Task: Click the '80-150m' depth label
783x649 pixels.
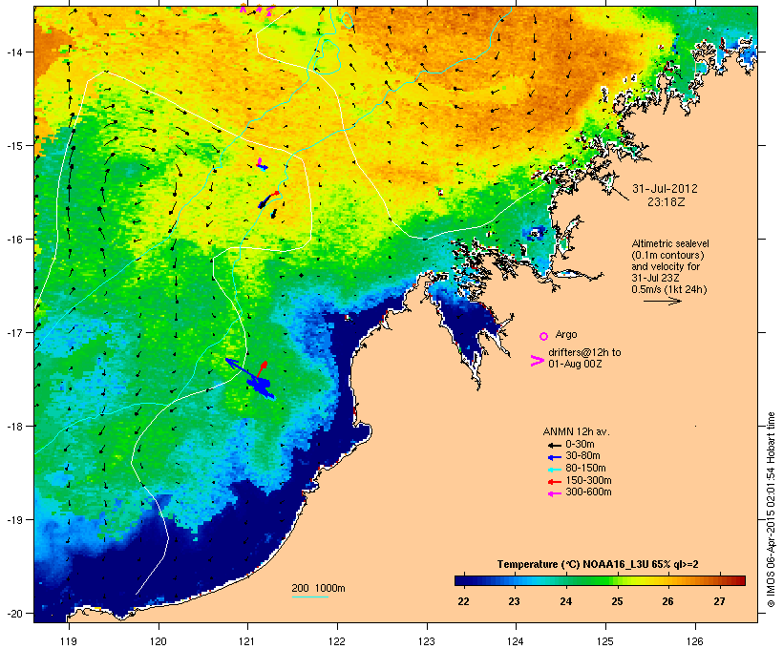Action: point(585,469)
